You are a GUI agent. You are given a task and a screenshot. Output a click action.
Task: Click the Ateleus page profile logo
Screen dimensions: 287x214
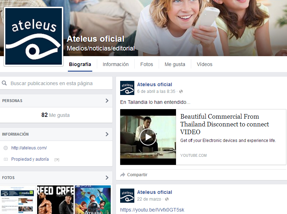[34, 36]
